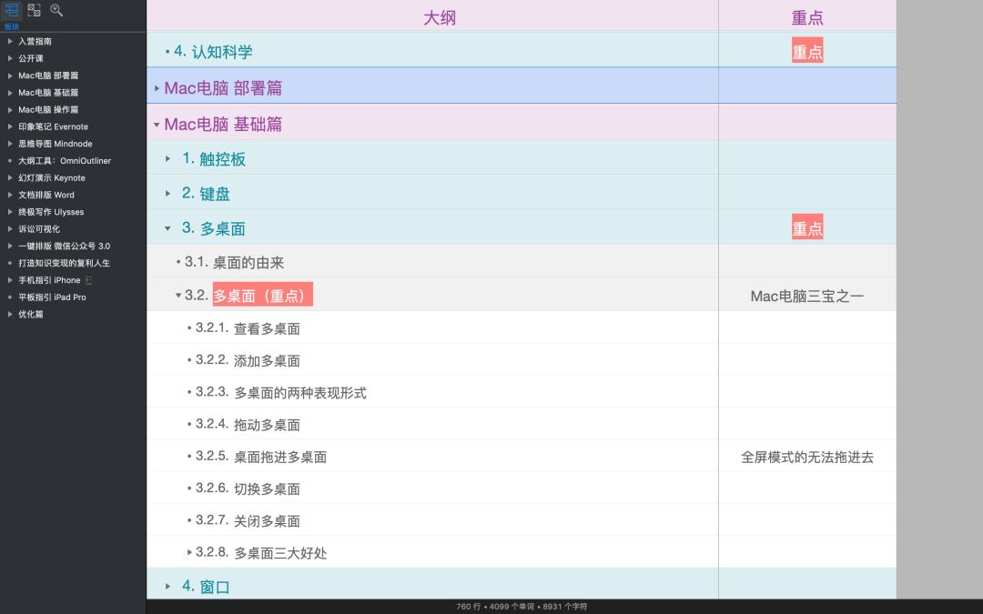Image resolution: width=983 pixels, height=614 pixels.
Task: Select sidebar label 入营指南
Action: point(35,41)
